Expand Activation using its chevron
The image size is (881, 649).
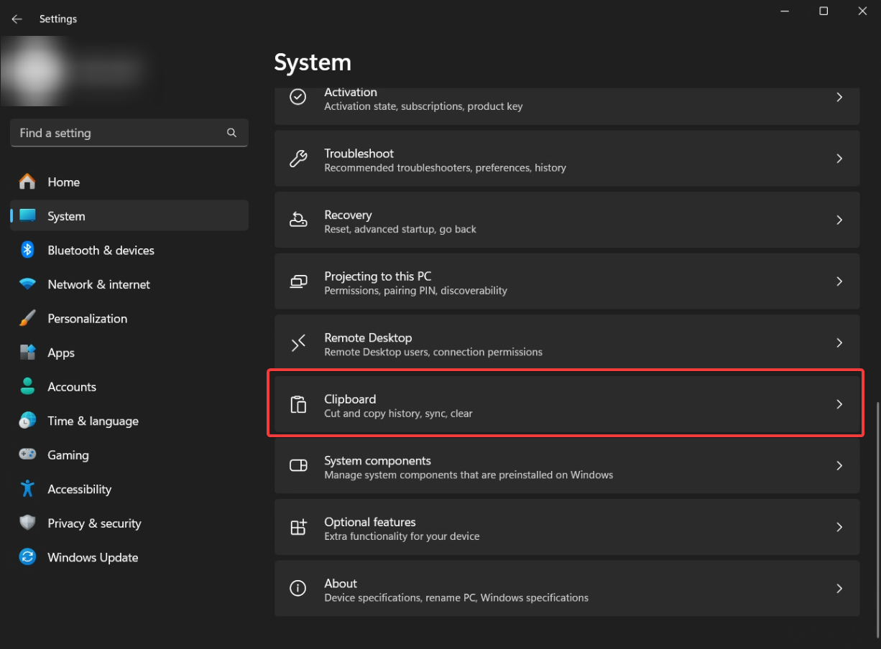click(x=839, y=97)
